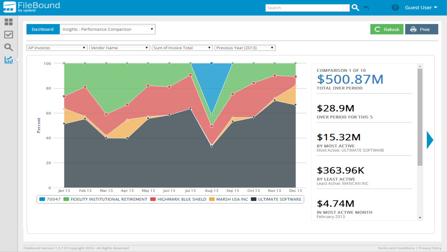This screenshot has height=252, width=447.
Task: Open the tasks checkmark icon in sidebar
Action: 8,35
